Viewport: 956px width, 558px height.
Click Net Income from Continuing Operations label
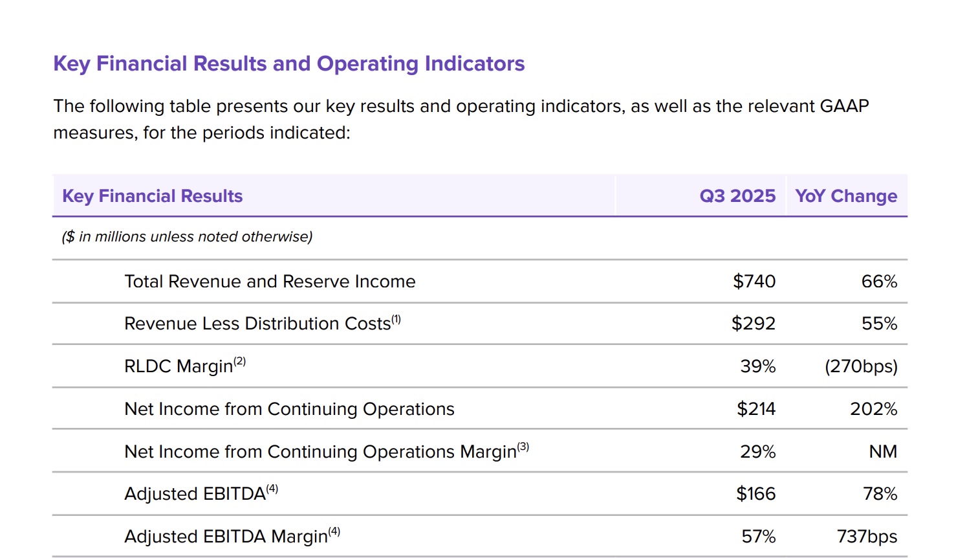[x=289, y=409]
